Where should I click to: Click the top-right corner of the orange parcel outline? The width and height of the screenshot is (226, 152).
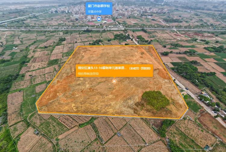click(x=152, y=45)
